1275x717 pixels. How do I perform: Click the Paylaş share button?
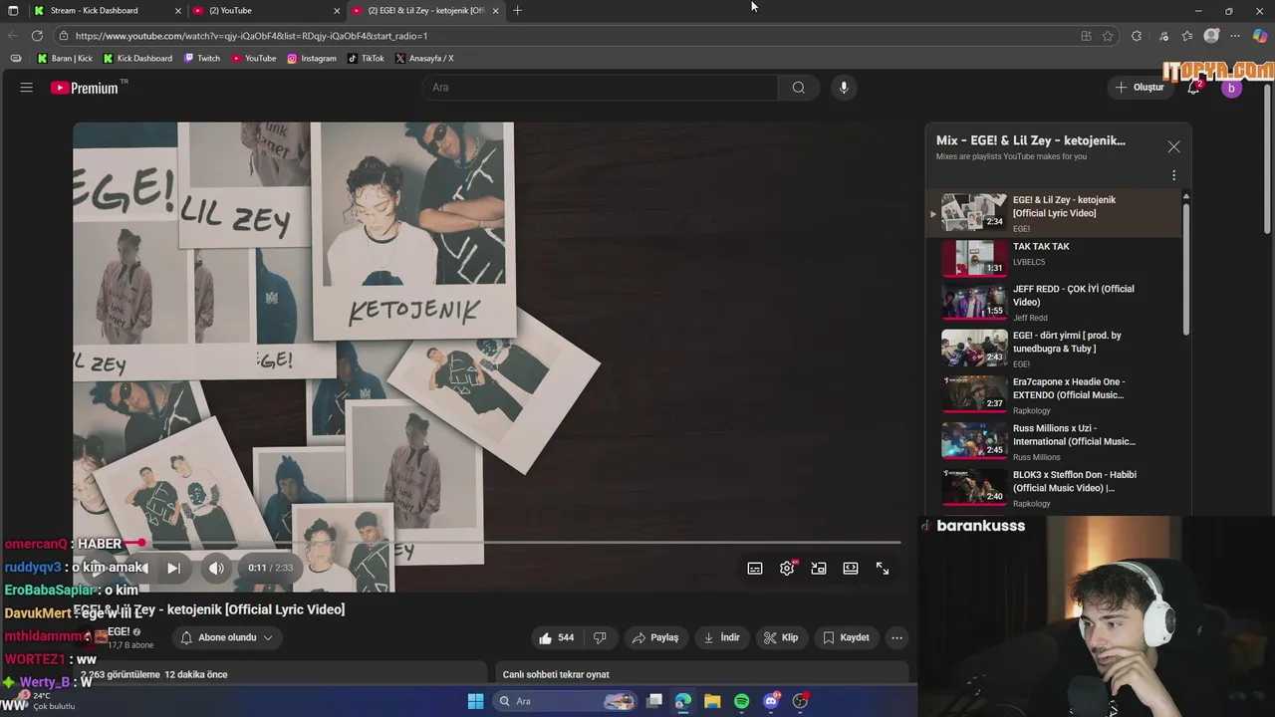point(655,637)
